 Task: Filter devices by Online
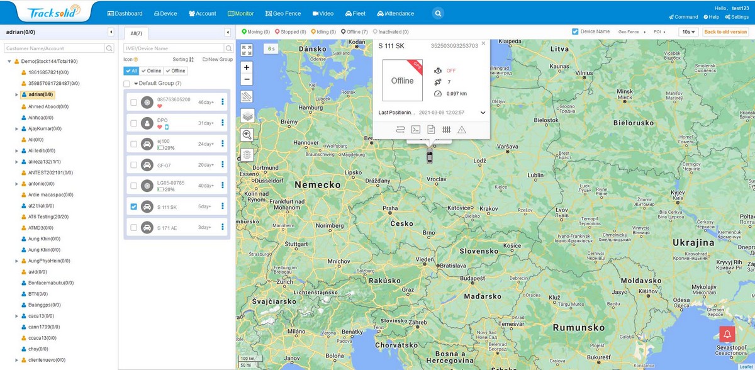click(x=151, y=71)
